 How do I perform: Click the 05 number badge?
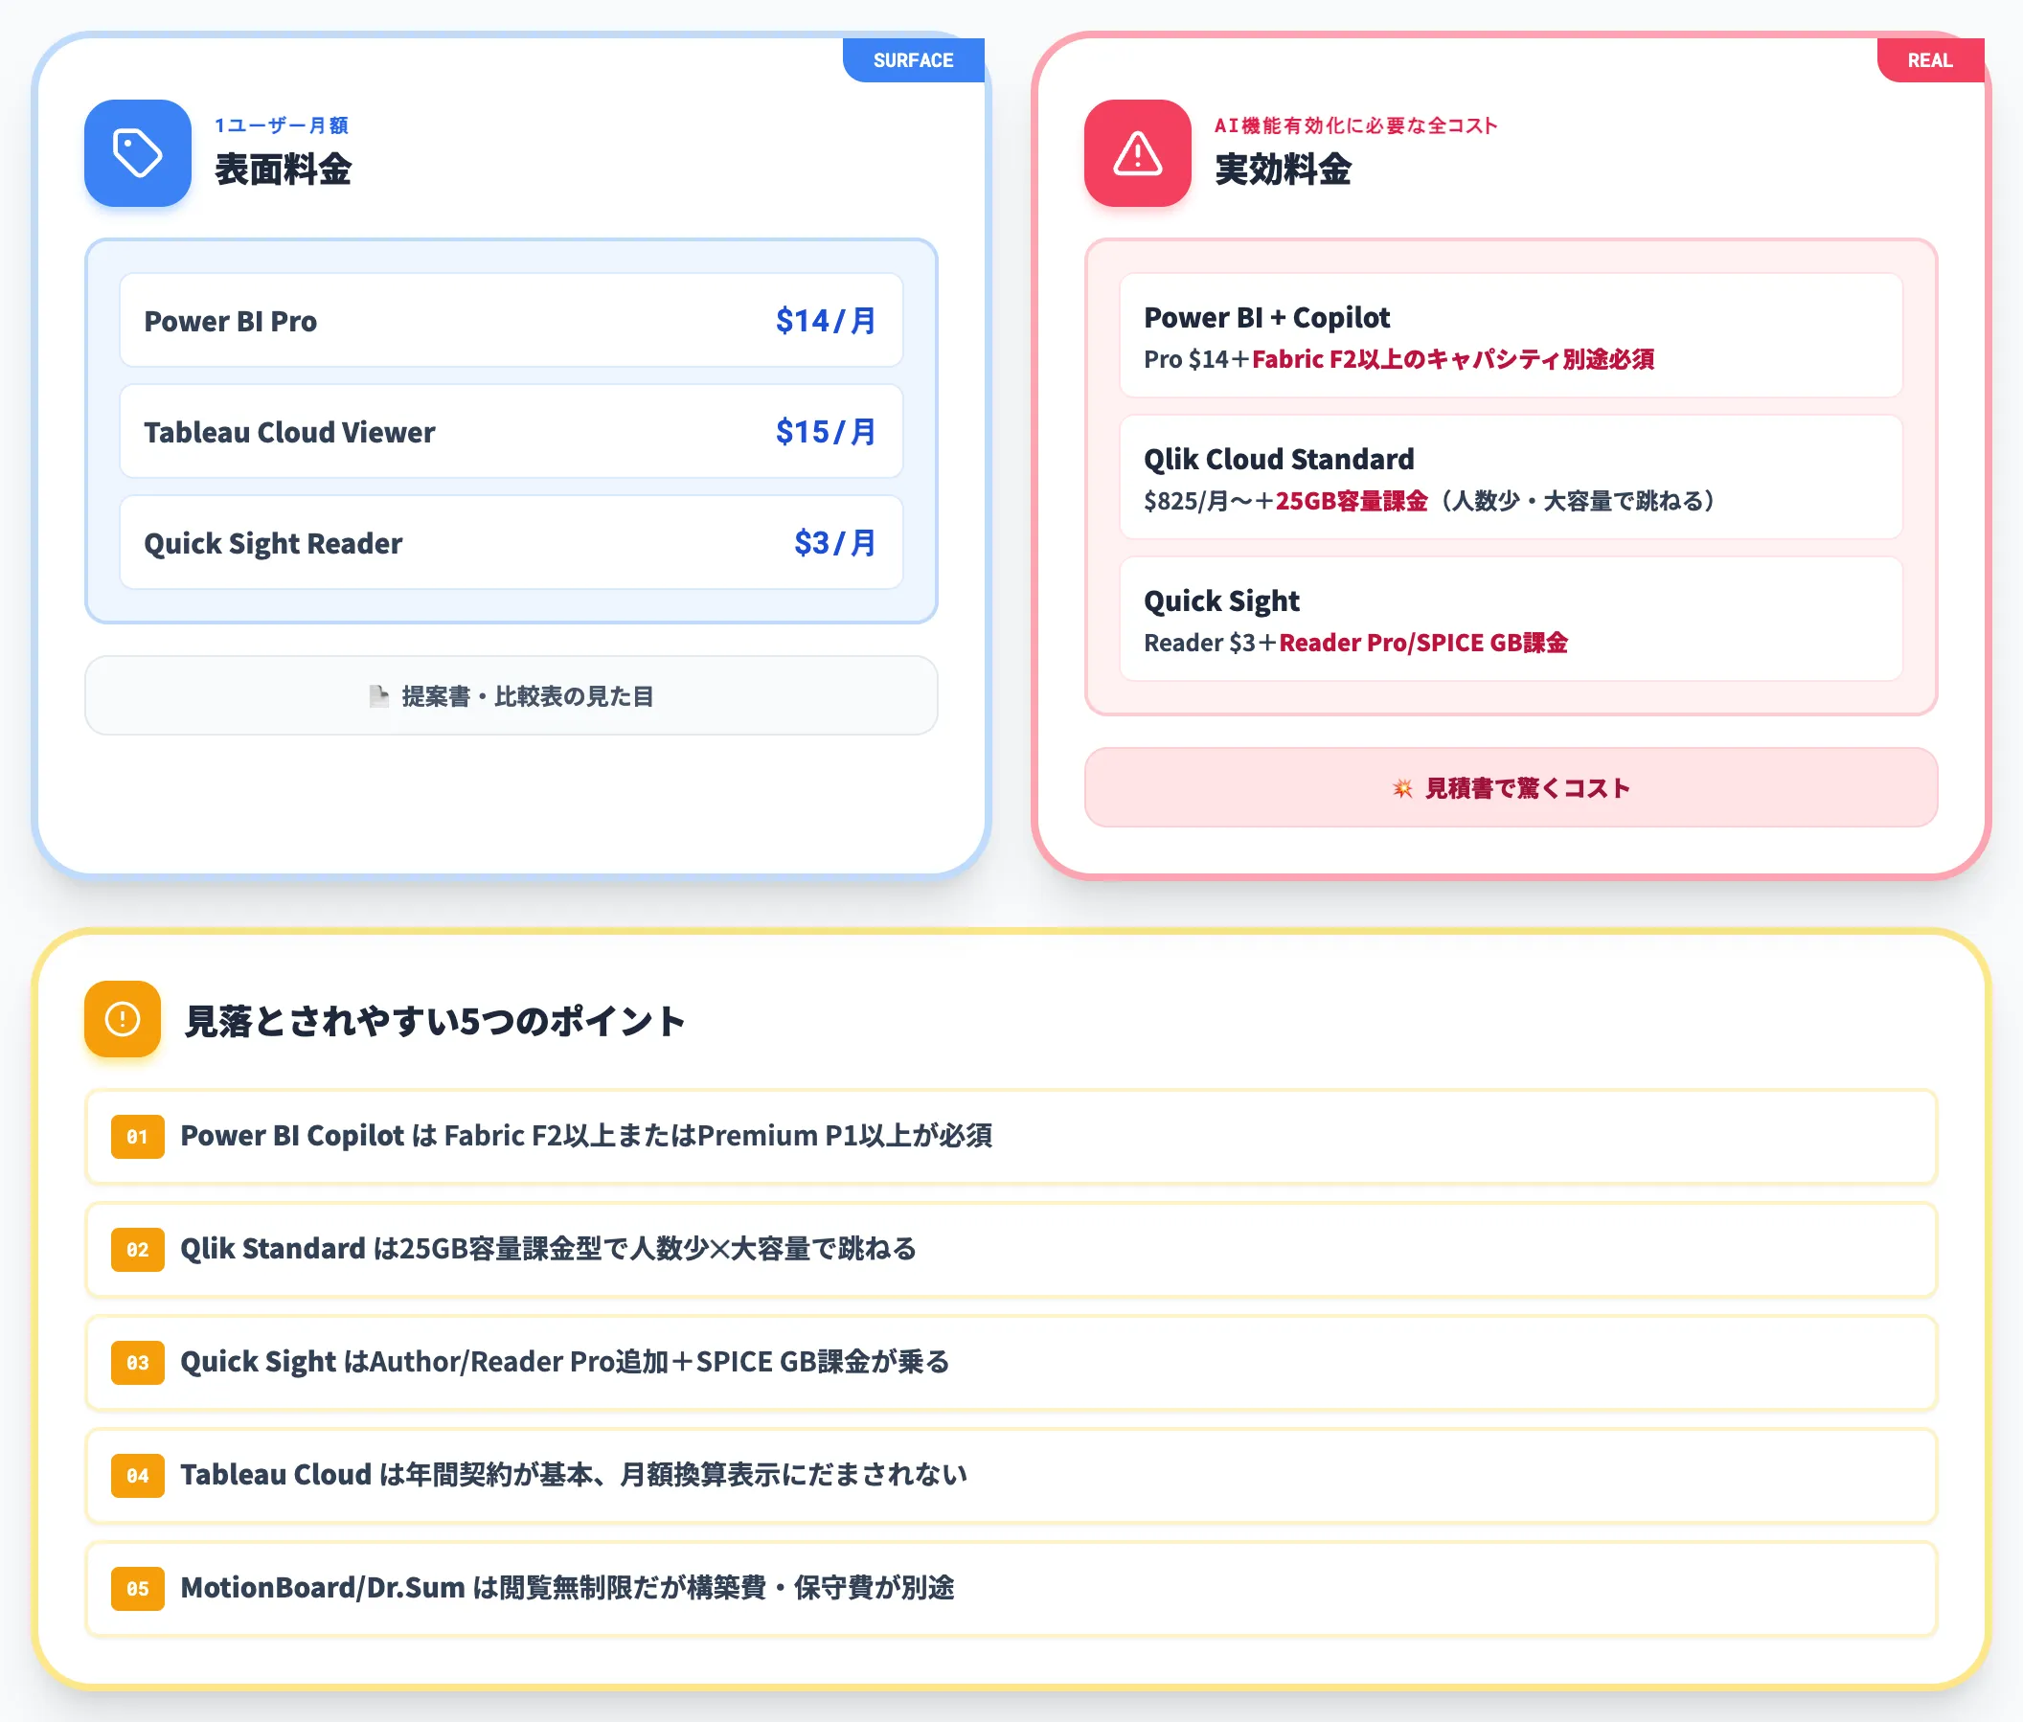point(138,1589)
